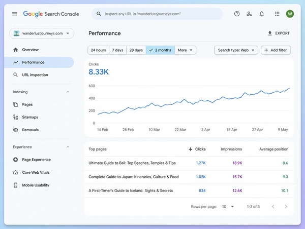
Task: Open the Search type: Web dropdown
Action: click(x=236, y=50)
